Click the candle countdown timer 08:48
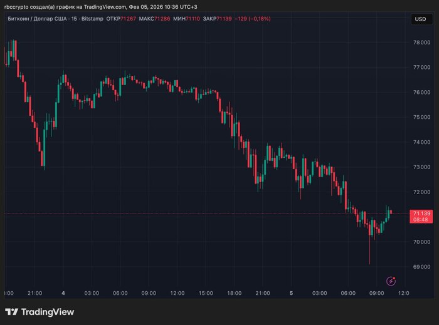This screenshot has width=439, height=325. pyautogui.click(x=421, y=220)
